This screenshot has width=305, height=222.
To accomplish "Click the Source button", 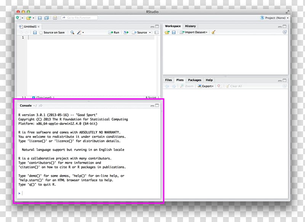I will point(140,32).
